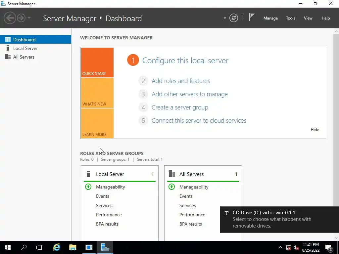Show hidden system tray icons
The height and width of the screenshot is (254, 339).
280,247
